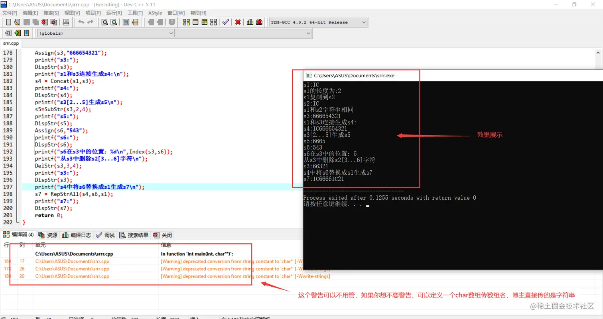Click the line 194 DelStr(s3,3,4) statement
603x319 pixels.
coord(58,166)
